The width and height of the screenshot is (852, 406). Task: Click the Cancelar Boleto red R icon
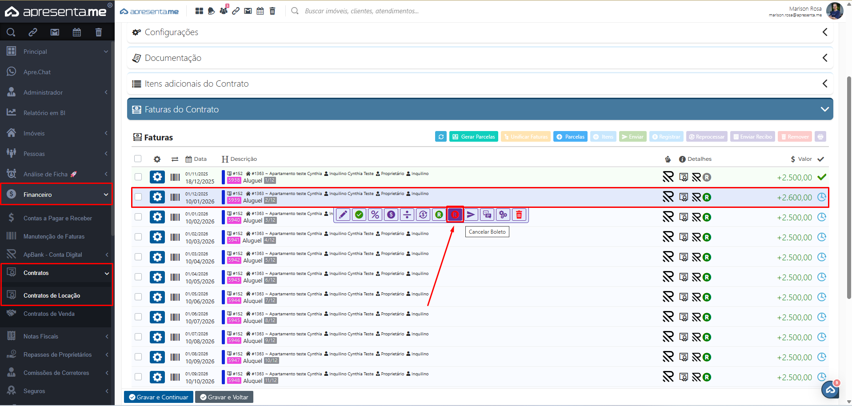point(455,215)
